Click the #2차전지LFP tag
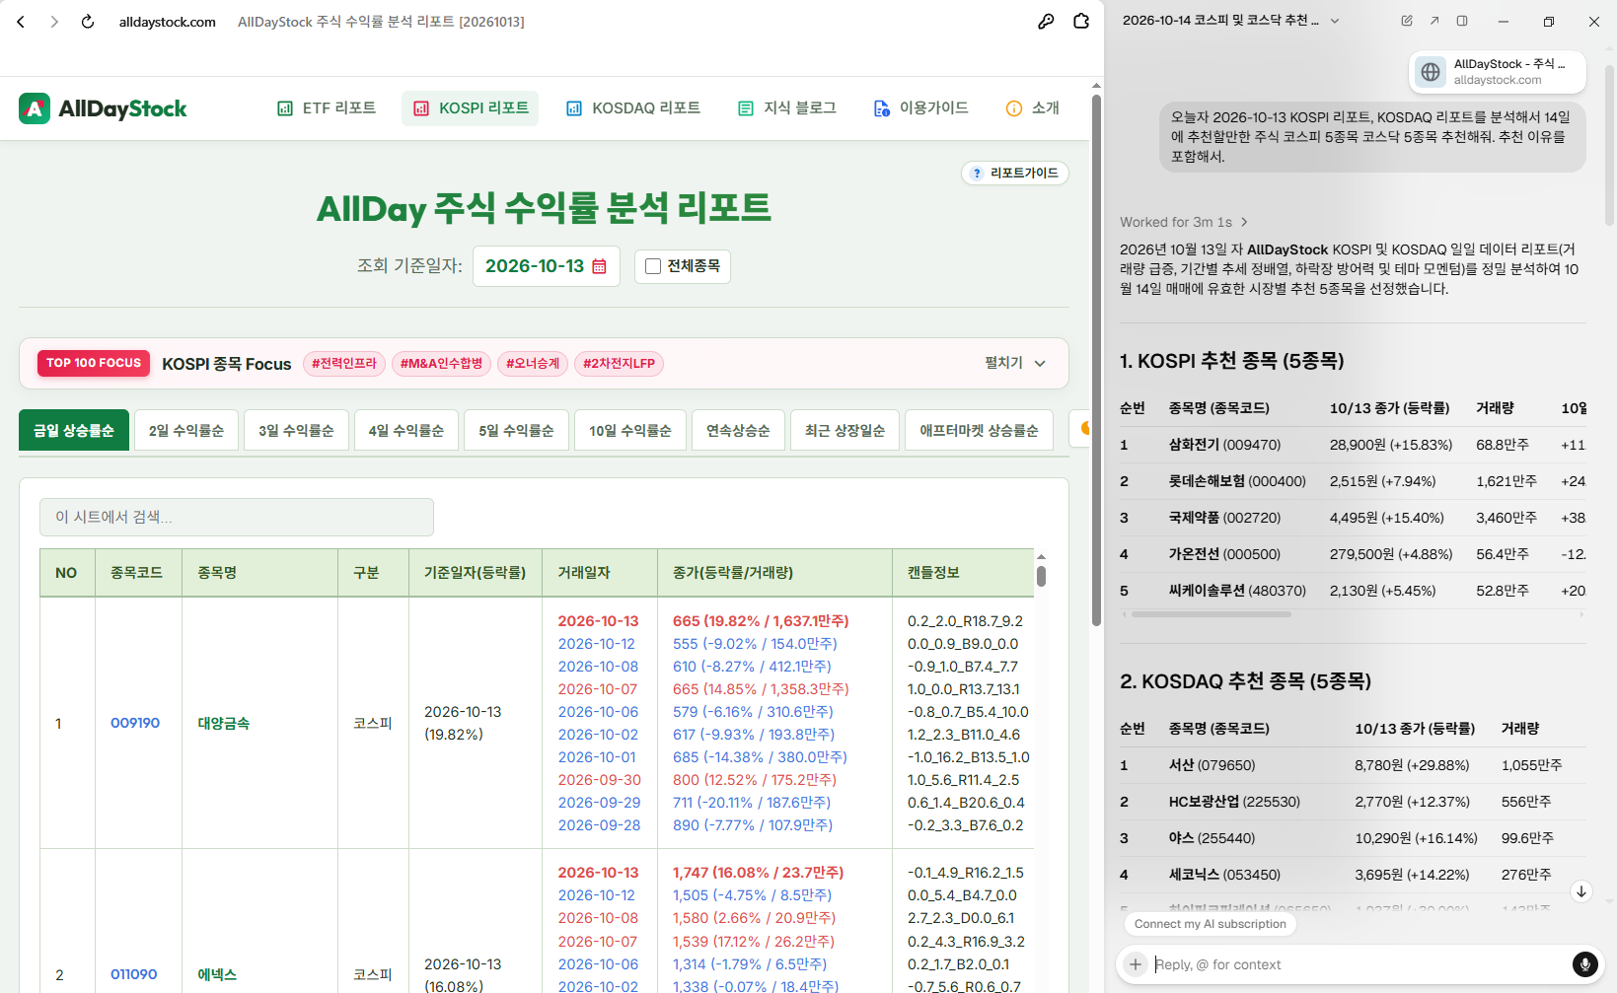The width and height of the screenshot is (1617, 993). [619, 364]
